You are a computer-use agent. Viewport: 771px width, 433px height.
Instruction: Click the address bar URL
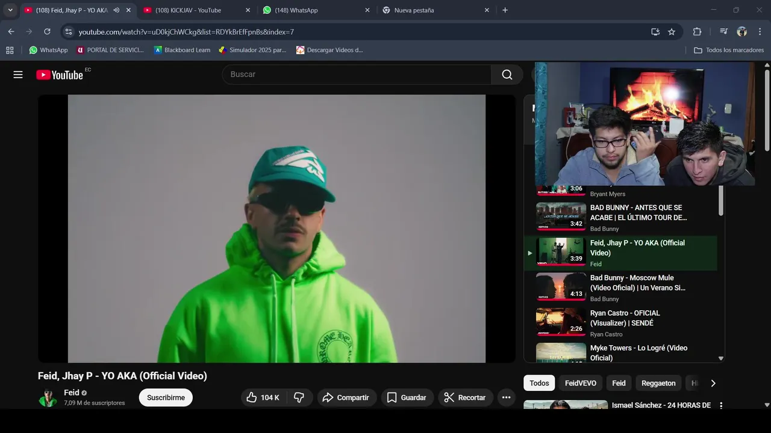tap(186, 32)
